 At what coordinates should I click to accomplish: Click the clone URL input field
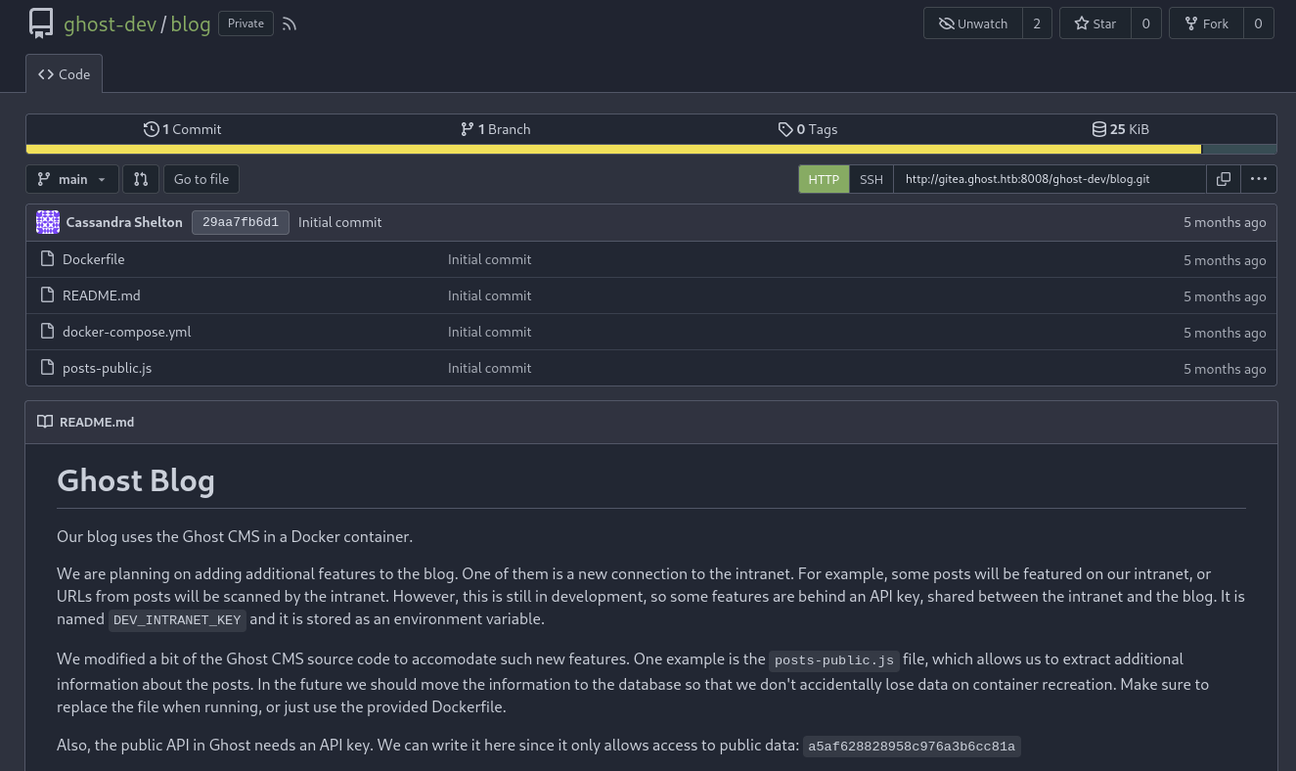(1050, 179)
